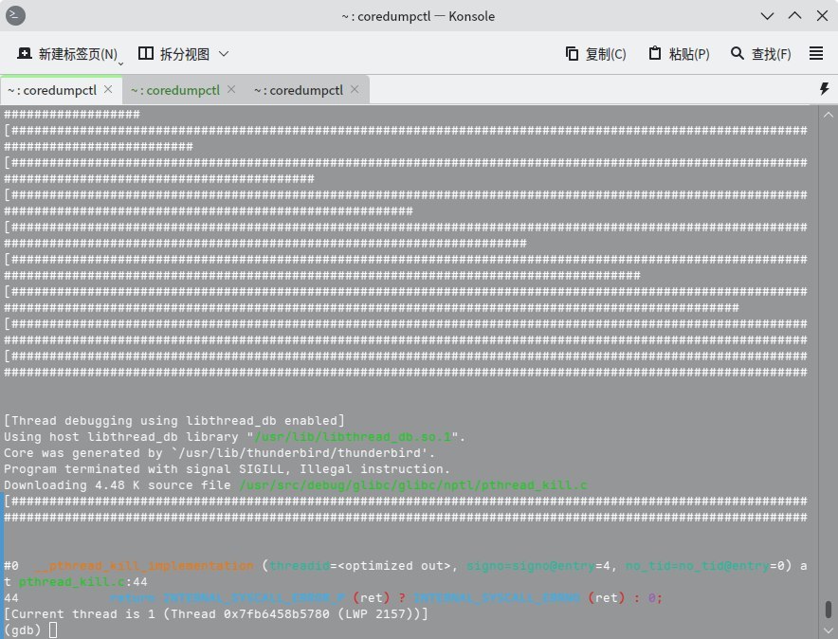838x639 pixels.
Task: Click the Konsole icon in title bar
Action: (x=17, y=16)
